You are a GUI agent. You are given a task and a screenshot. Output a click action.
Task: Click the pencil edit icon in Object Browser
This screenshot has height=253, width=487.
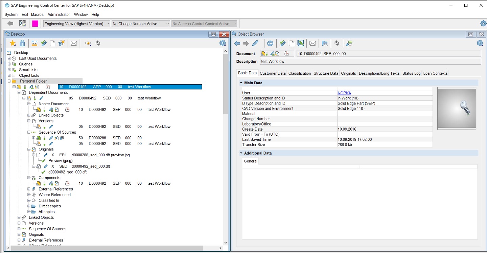pos(255,43)
